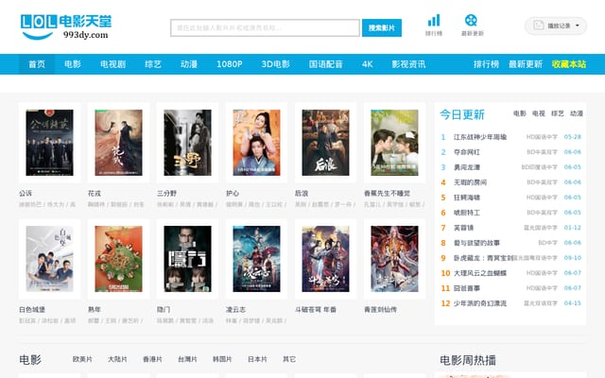The image size is (605, 378).
Task: Switch 今日更新 list to 动漫 tab
Action: [x=577, y=113]
